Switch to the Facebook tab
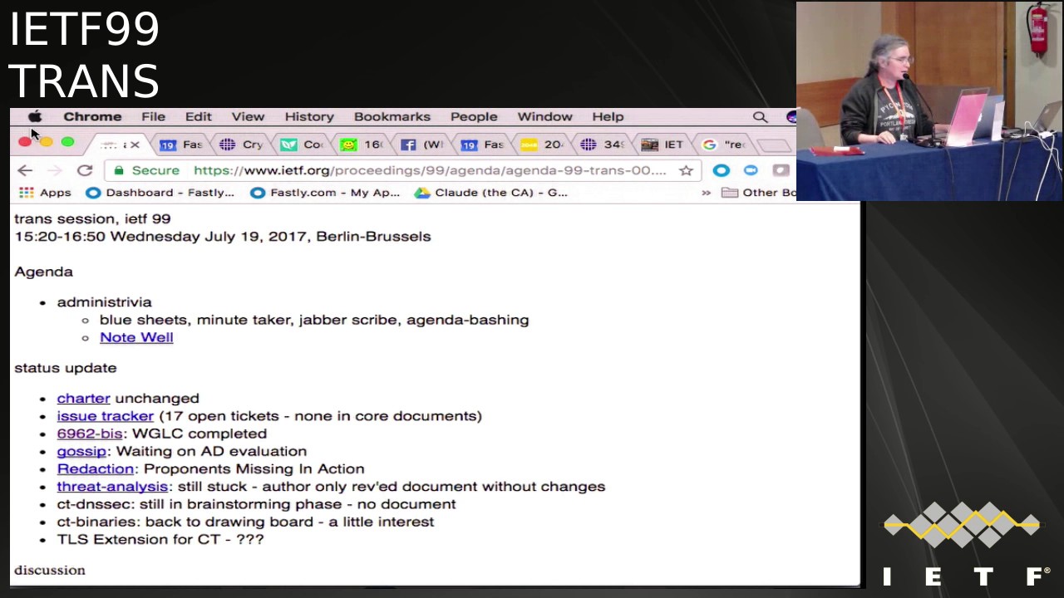 (x=422, y=145)
